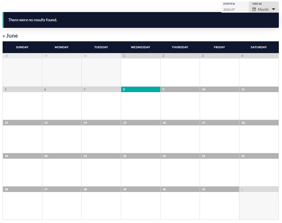
Task: Click the SATURDAY column header
Action: click(259, 47)
